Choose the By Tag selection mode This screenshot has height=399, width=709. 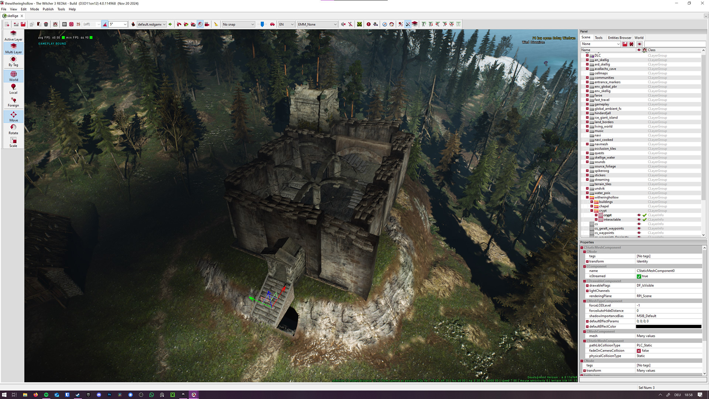pyautogui.click(x=13, y=61)
